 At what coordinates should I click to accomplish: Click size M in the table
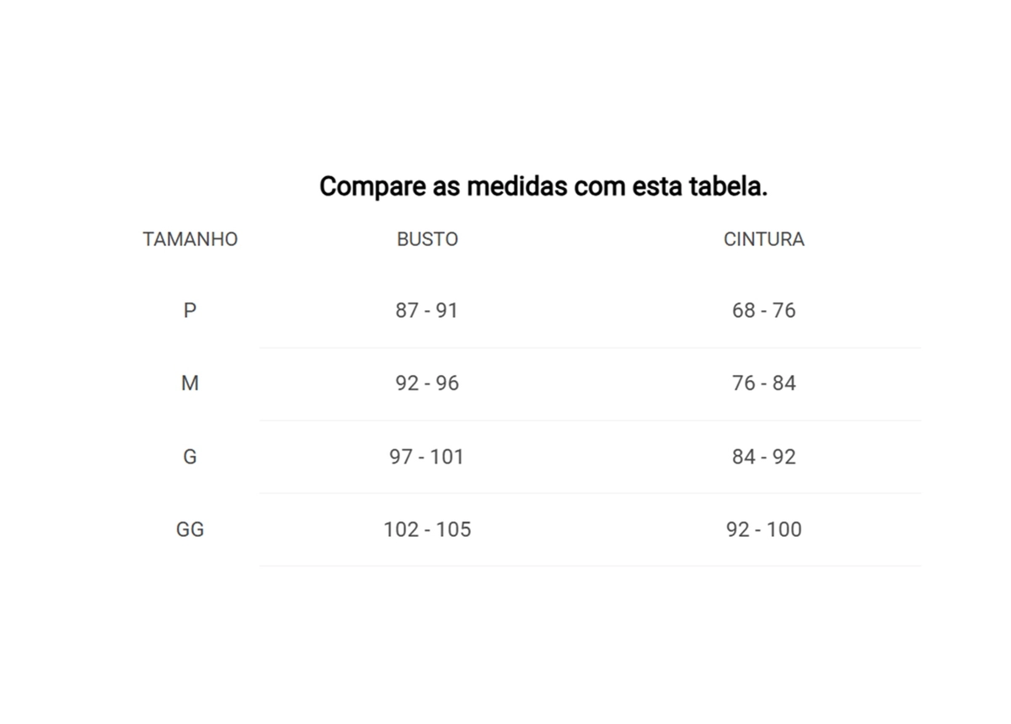click(x=190, y=383)
